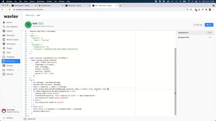
Task: Click the browser forward button
Action: tap(6, 10)
